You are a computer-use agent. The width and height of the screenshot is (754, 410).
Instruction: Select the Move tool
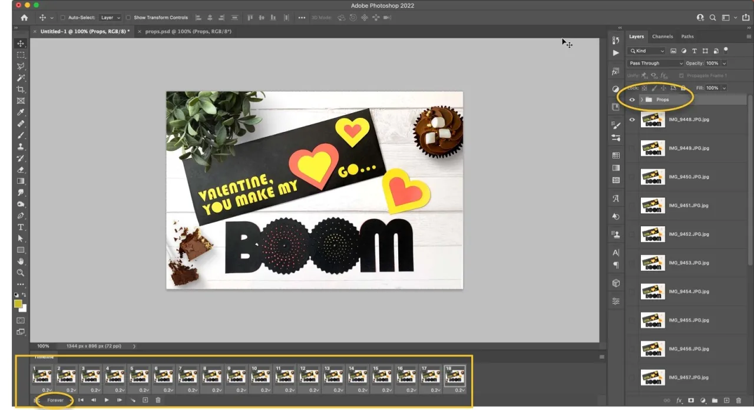(x=21, y=43)
